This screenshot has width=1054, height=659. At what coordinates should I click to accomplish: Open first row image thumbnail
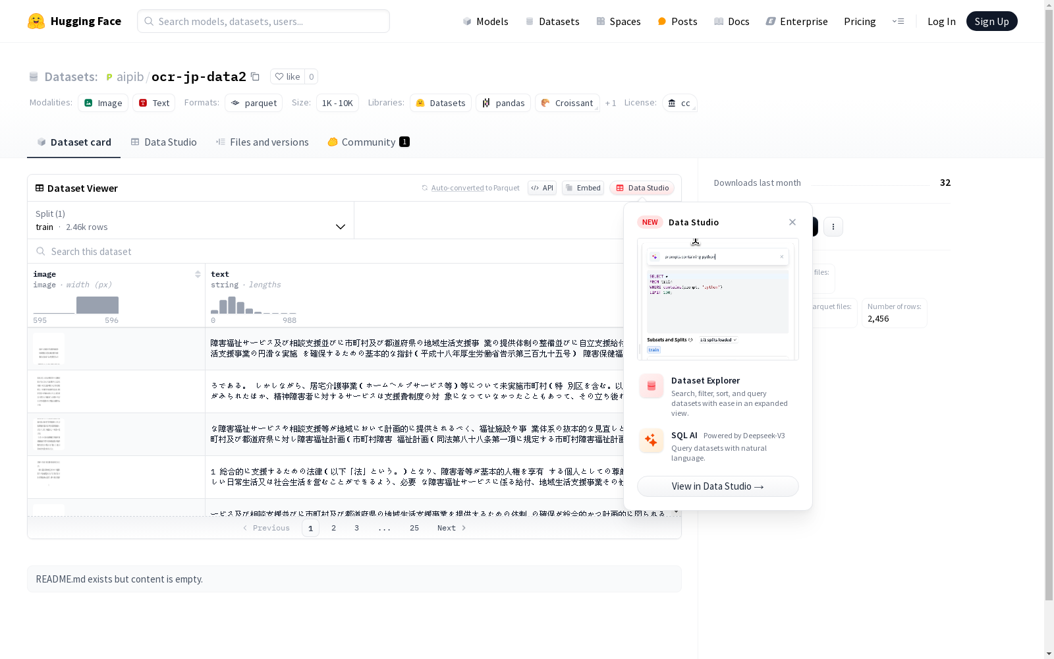[x=48, y=349]
